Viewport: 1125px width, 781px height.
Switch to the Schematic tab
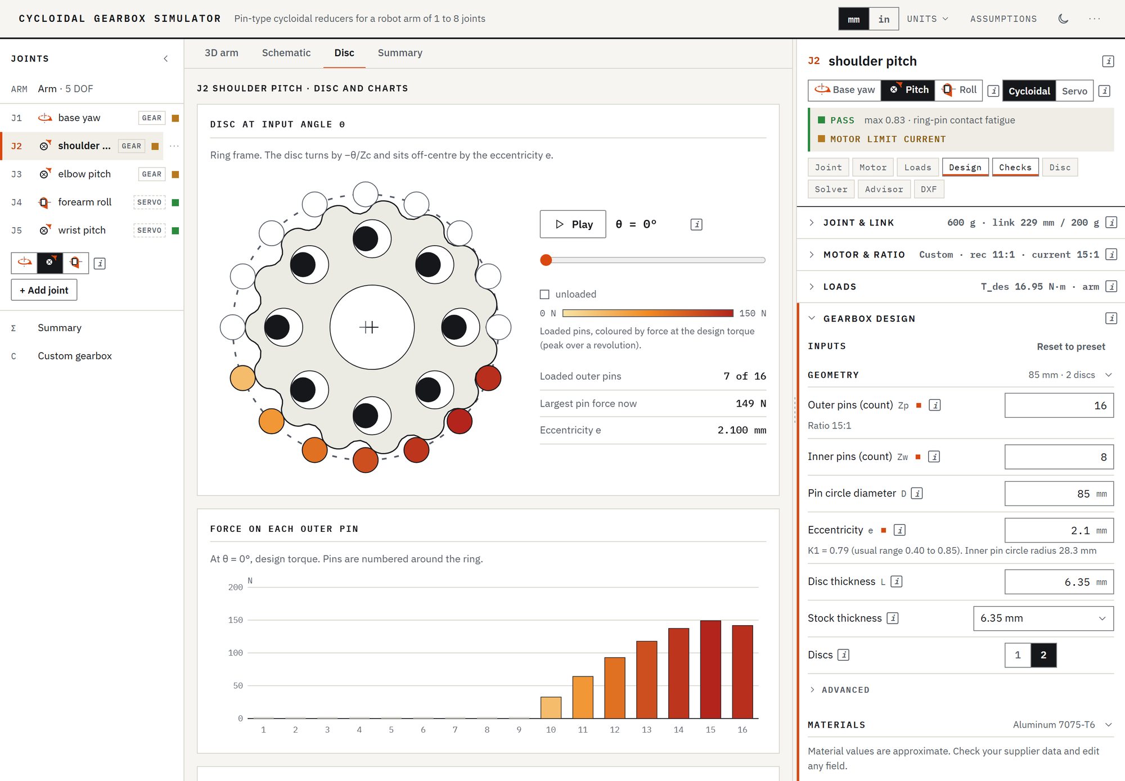[x=286, y=53]
